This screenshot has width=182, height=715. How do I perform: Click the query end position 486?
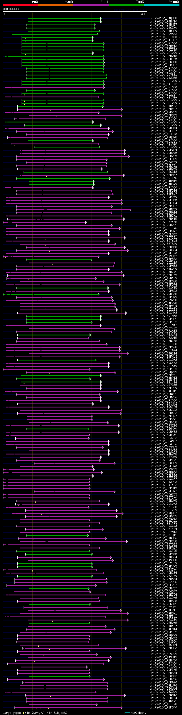tap(144, 14)
